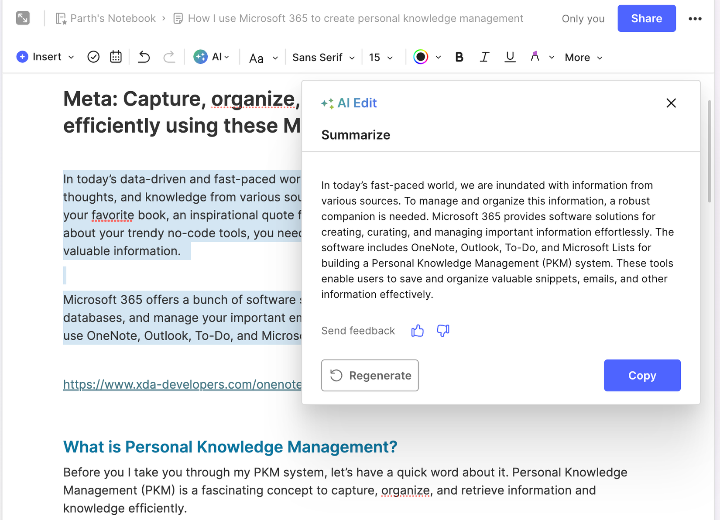
Task: Click the Summarize heading
Action: pos(356,135)
